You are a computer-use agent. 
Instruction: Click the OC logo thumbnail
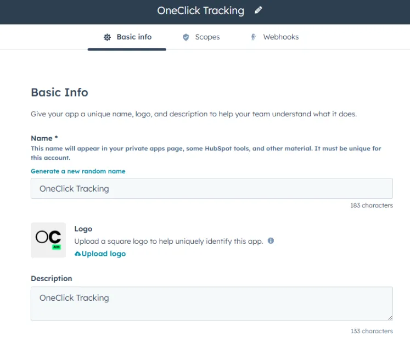tap(48, 240)
